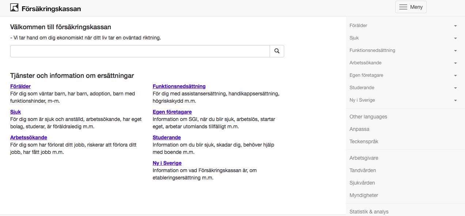Image resolution: width=465 pixels, height=216 pixels.
Task: Select Other languages in the sidebar
Action: [x=368, y=117]
